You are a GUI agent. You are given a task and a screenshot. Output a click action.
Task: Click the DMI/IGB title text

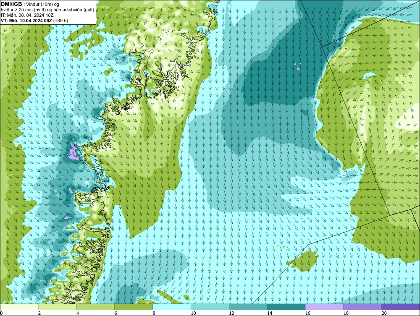(11, 4)
